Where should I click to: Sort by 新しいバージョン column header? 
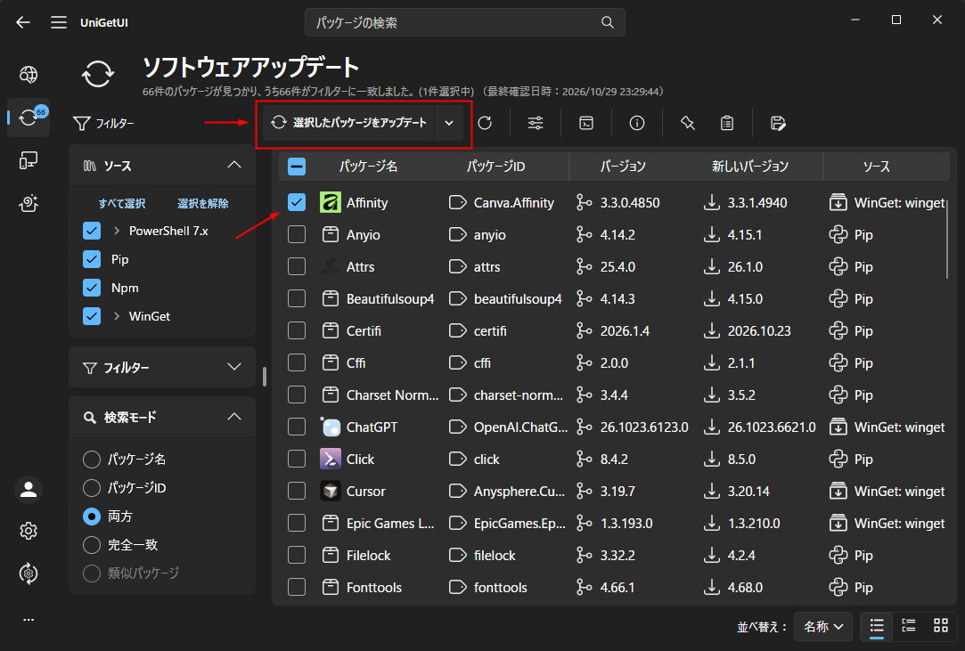(749, 167)
